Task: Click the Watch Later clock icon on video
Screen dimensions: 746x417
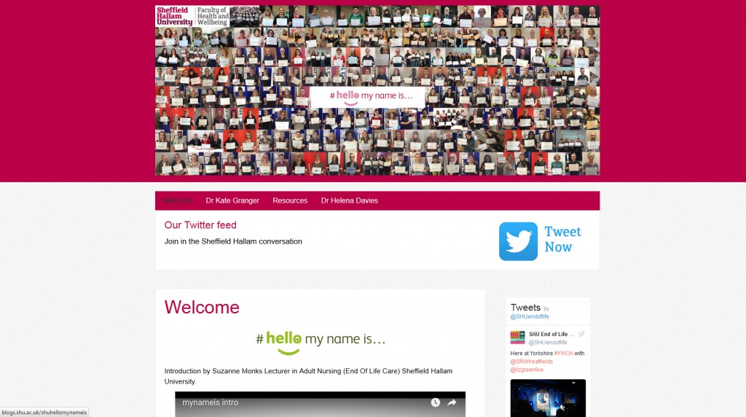Action: pos(435,402)
